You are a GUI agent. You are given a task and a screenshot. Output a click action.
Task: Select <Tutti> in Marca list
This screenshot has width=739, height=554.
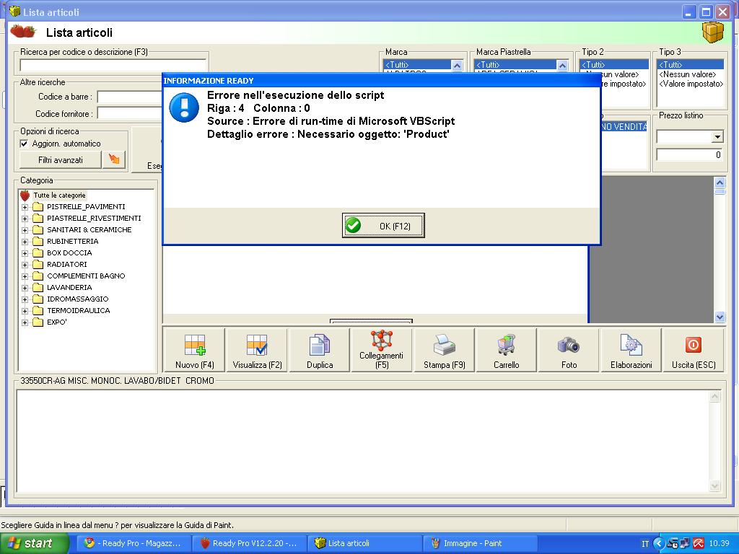coord(418,65)
